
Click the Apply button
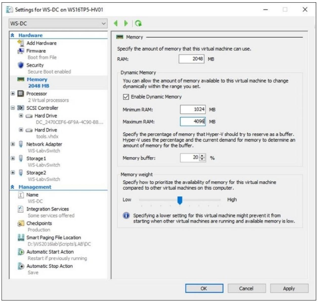289,288
